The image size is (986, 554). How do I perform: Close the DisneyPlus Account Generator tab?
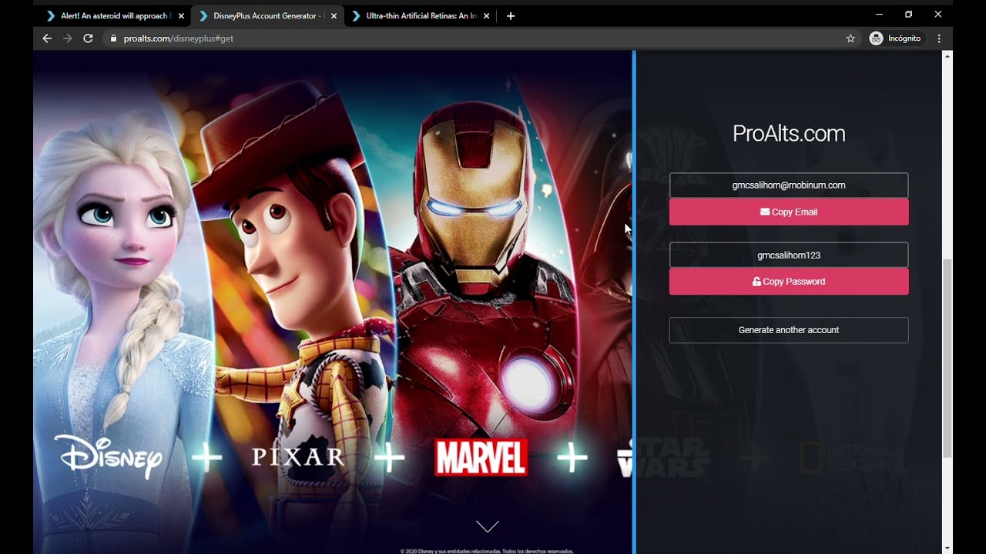334,15
